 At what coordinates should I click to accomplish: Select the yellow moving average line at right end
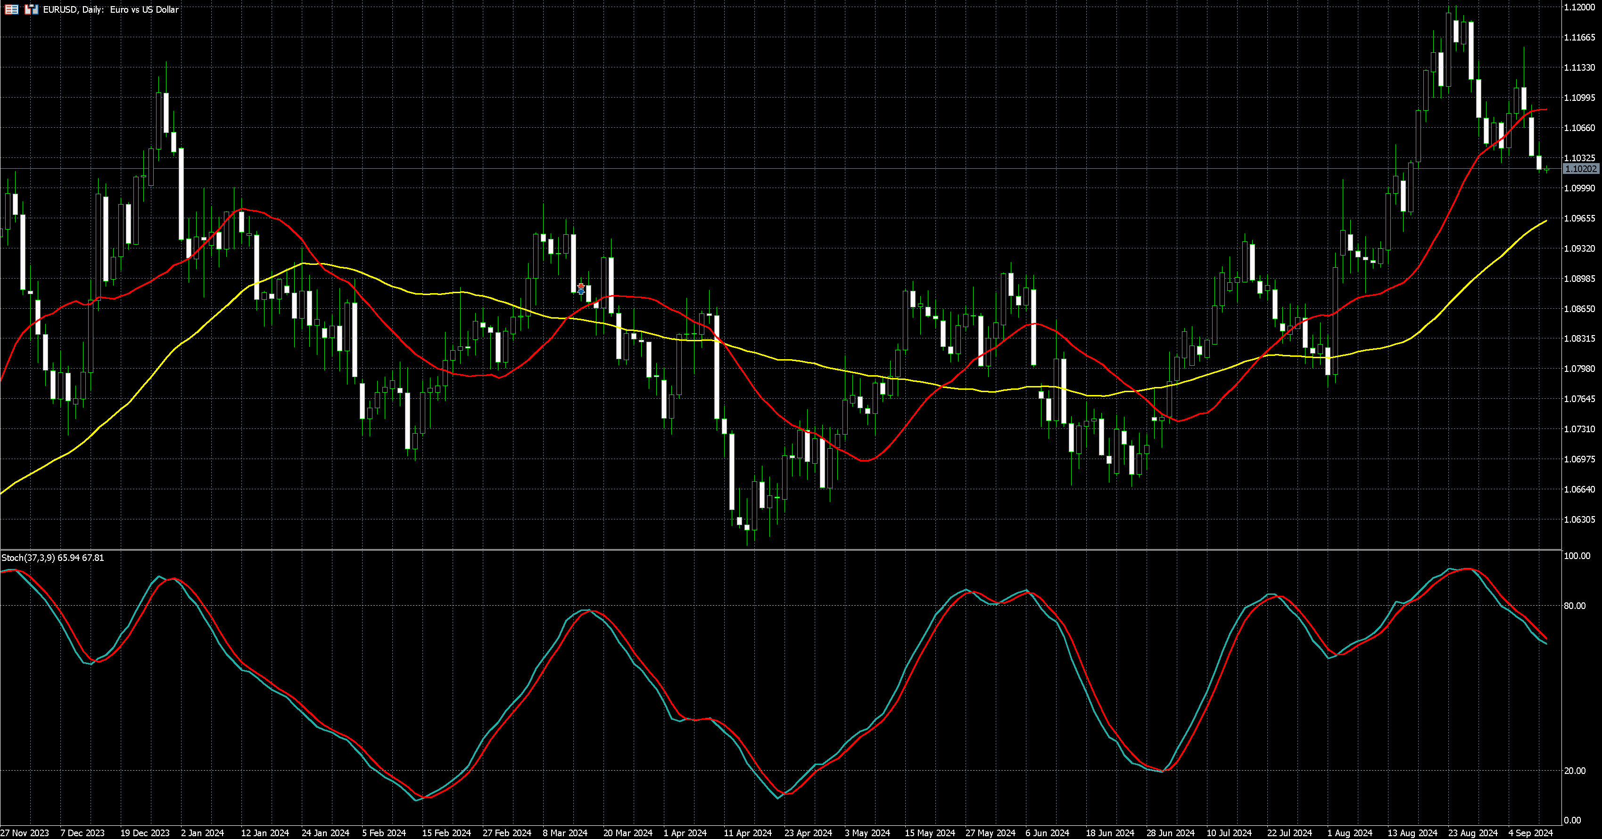[1545, 222]
